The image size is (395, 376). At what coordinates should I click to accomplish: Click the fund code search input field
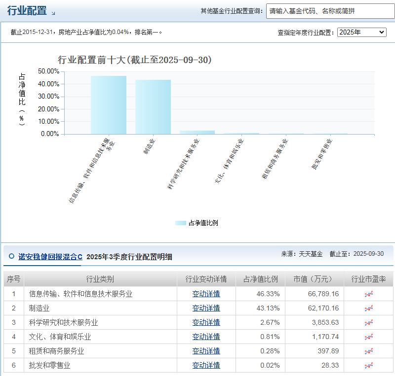330,11
